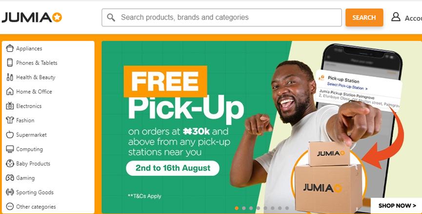Focus the search products input field
422x214 pixels.
click(x=222, y=18)
